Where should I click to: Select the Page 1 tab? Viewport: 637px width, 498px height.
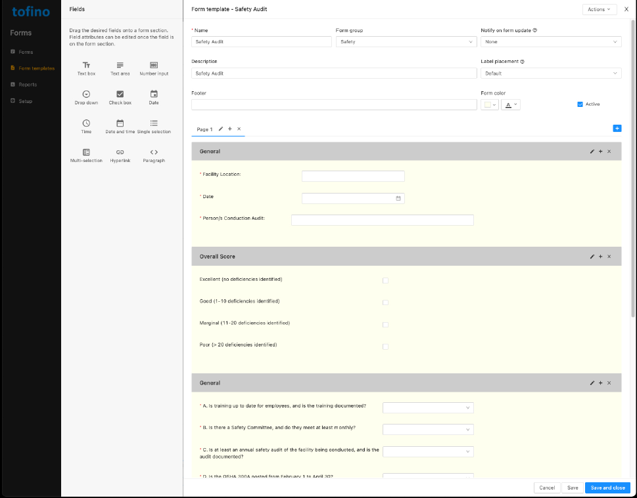coord(204,129)
